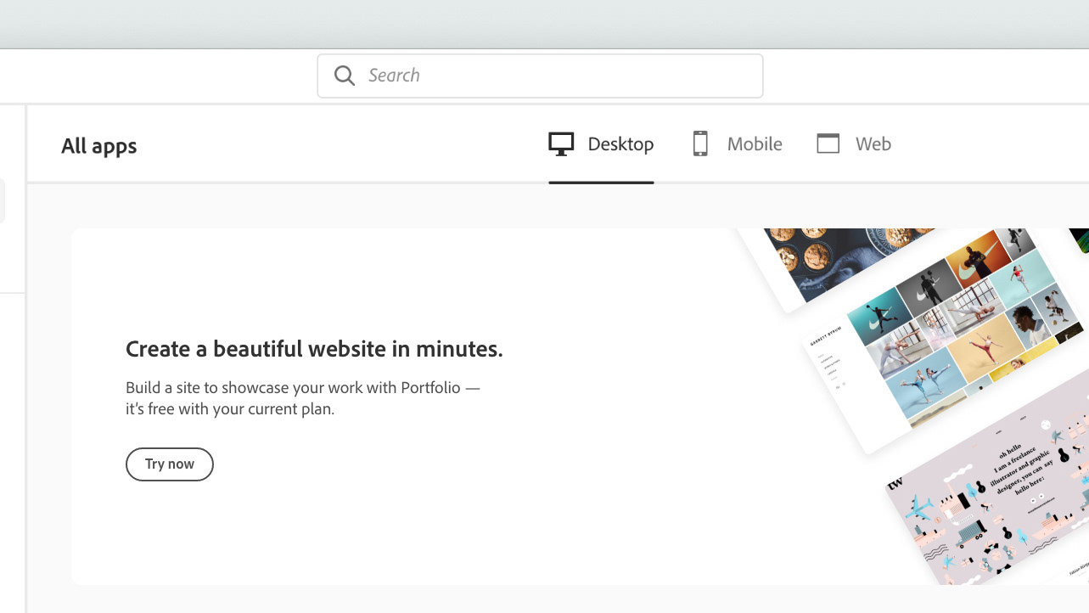Click the magnifying glass search icon
The width and height of the screenshot is (1089, 613).
[345, 76]
